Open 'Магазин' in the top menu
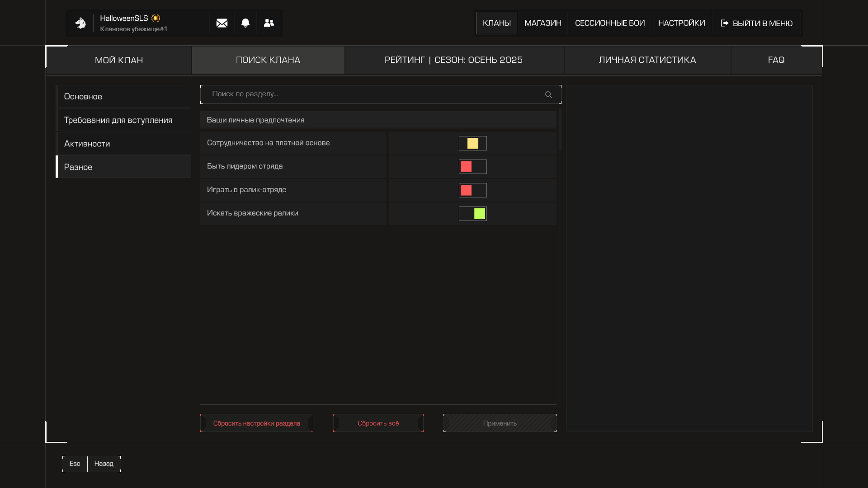Screen dimensions: 868x488 [x=542, y=23]
